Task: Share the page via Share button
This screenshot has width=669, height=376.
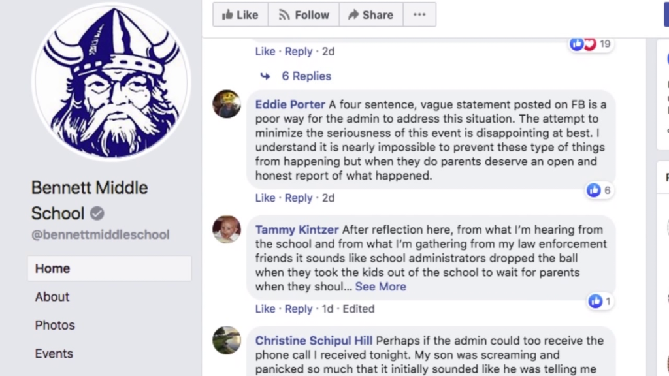Action: pos(370,15)
